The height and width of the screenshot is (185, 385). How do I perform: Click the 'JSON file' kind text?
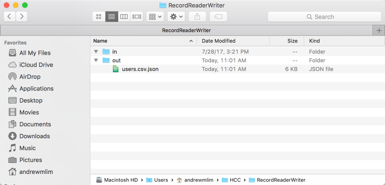tap(321, 69)
